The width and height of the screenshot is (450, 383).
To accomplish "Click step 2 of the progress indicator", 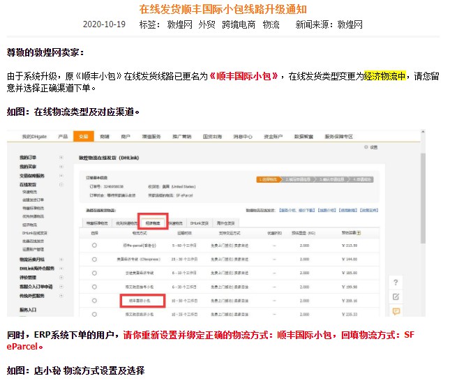I will [298, 179].
